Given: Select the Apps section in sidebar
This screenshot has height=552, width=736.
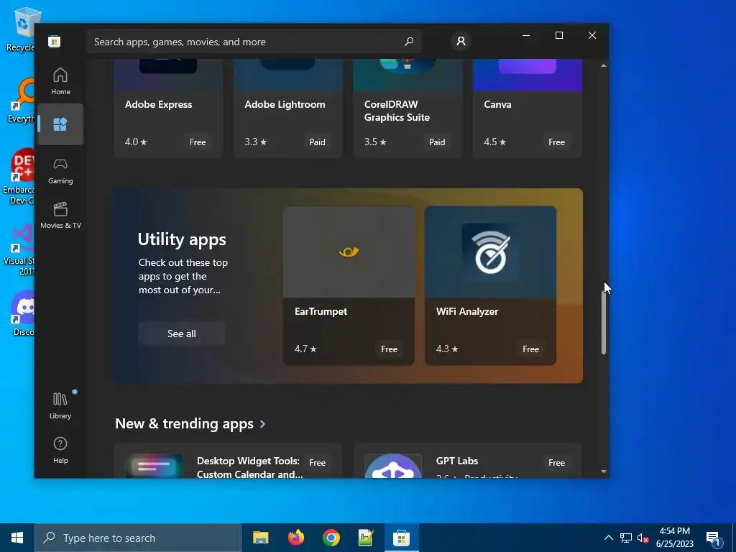Looking at the screenshot, I should pyautogui.click(x=60, y=124).
